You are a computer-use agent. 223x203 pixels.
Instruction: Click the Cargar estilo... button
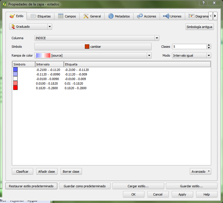click(138, 186)
